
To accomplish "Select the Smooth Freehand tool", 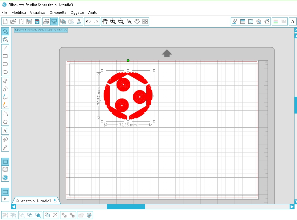I will tap(5, 105).
